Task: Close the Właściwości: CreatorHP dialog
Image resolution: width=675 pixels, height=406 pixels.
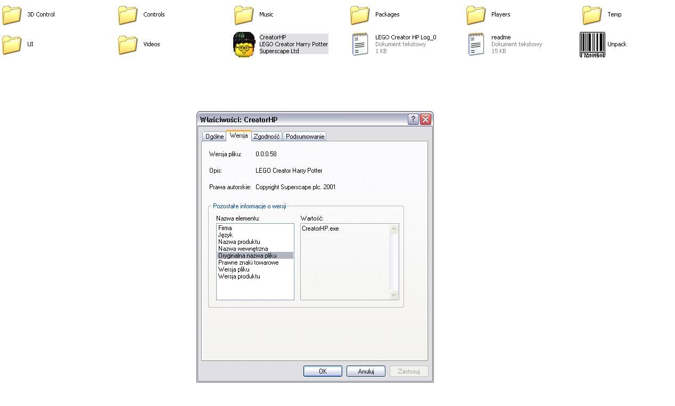Action: click(425, 120)
